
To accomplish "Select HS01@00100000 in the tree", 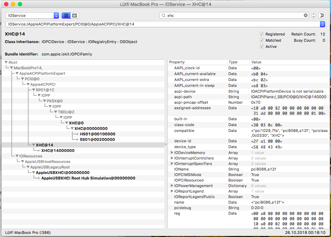I will (97, 134).
